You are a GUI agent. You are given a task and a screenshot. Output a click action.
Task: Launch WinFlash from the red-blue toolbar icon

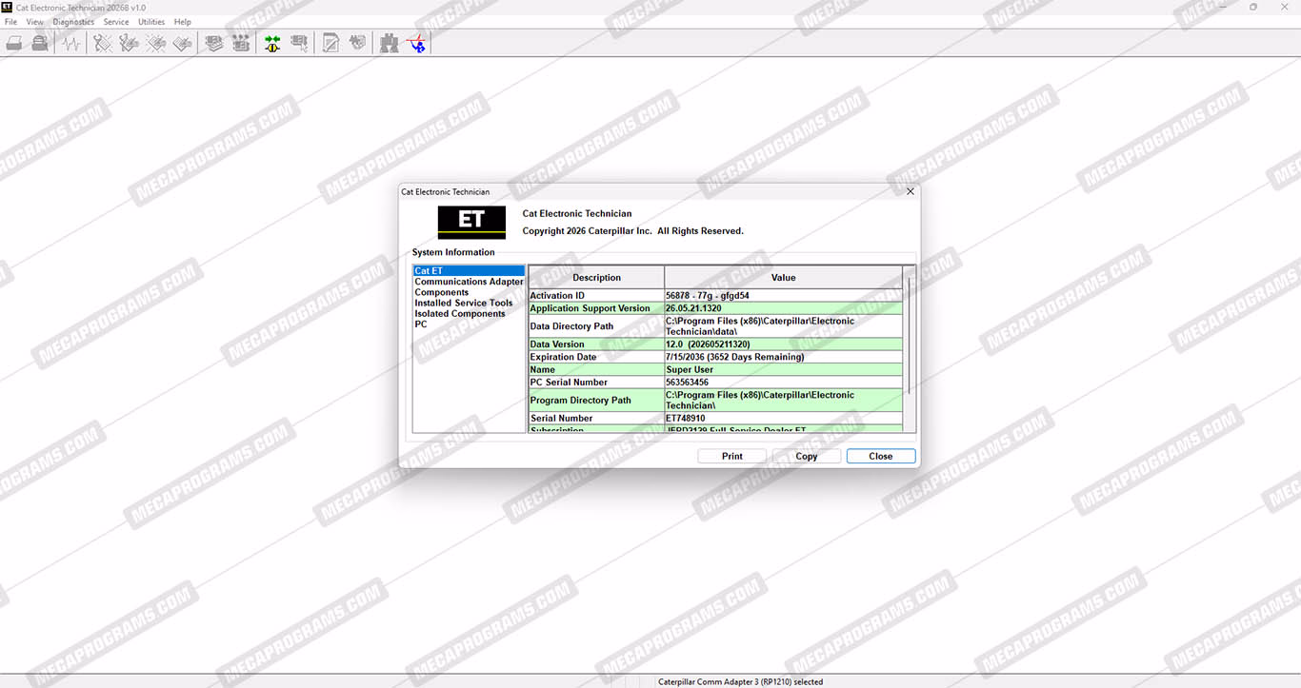(x=416, y=43)
